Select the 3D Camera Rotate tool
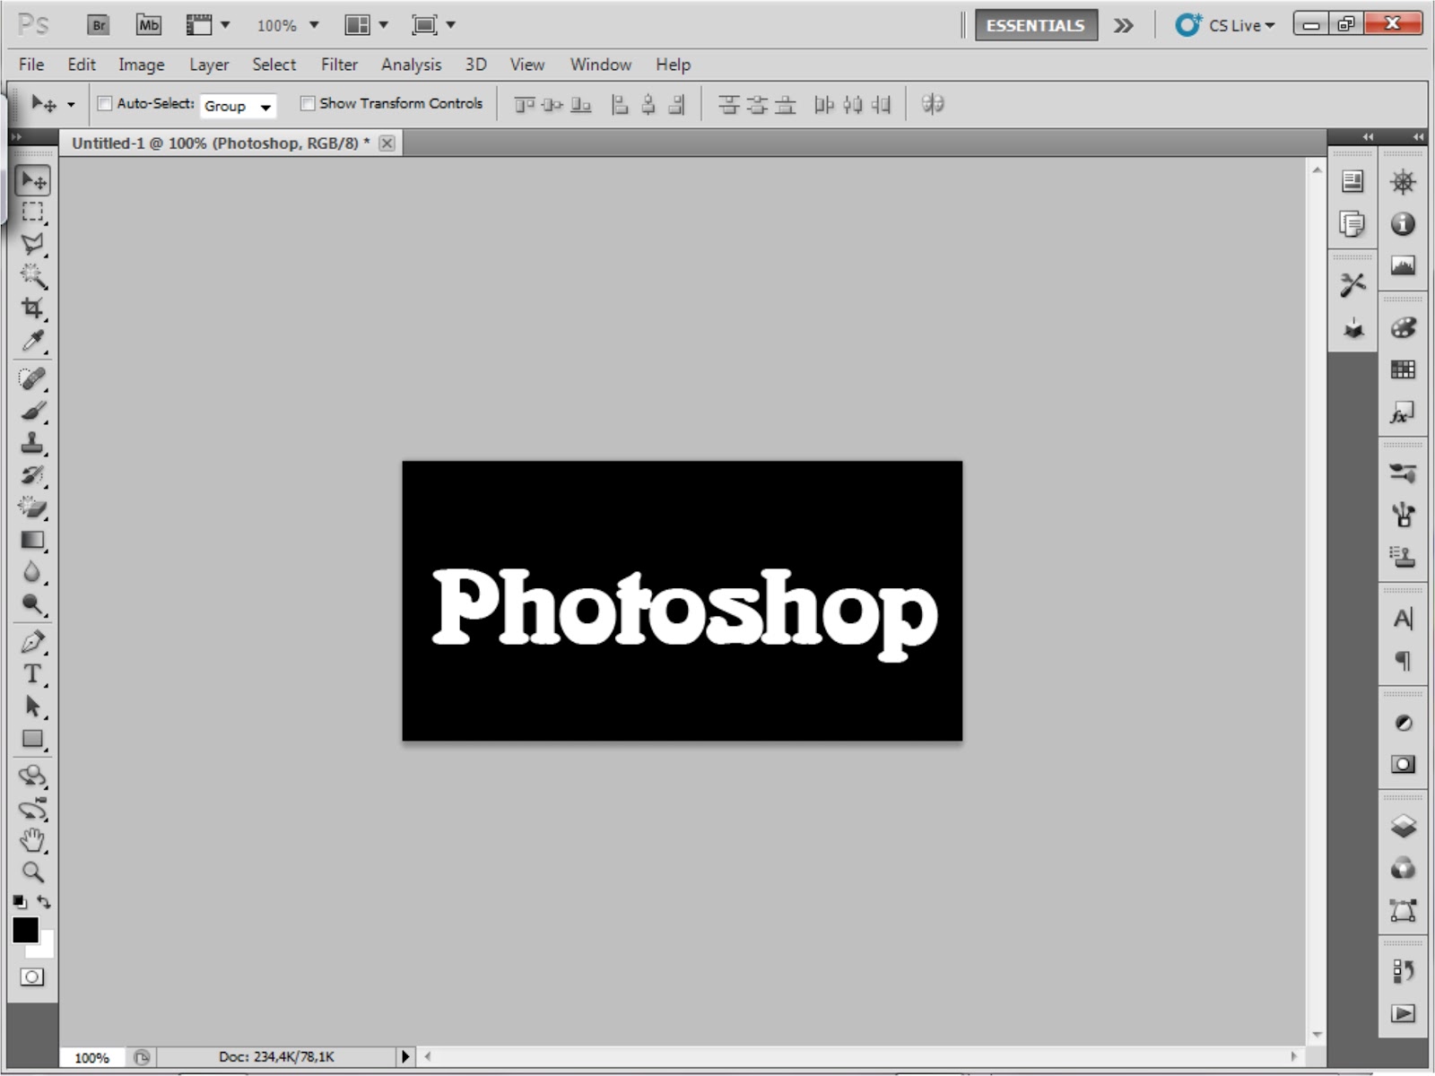This screenshot has height=1076, width=1435. [x=33, y=809]
